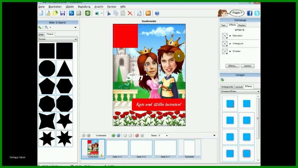Switch to the Hintergründe tab
Viewport: 298px width, 168px height.
click(227, 87)
